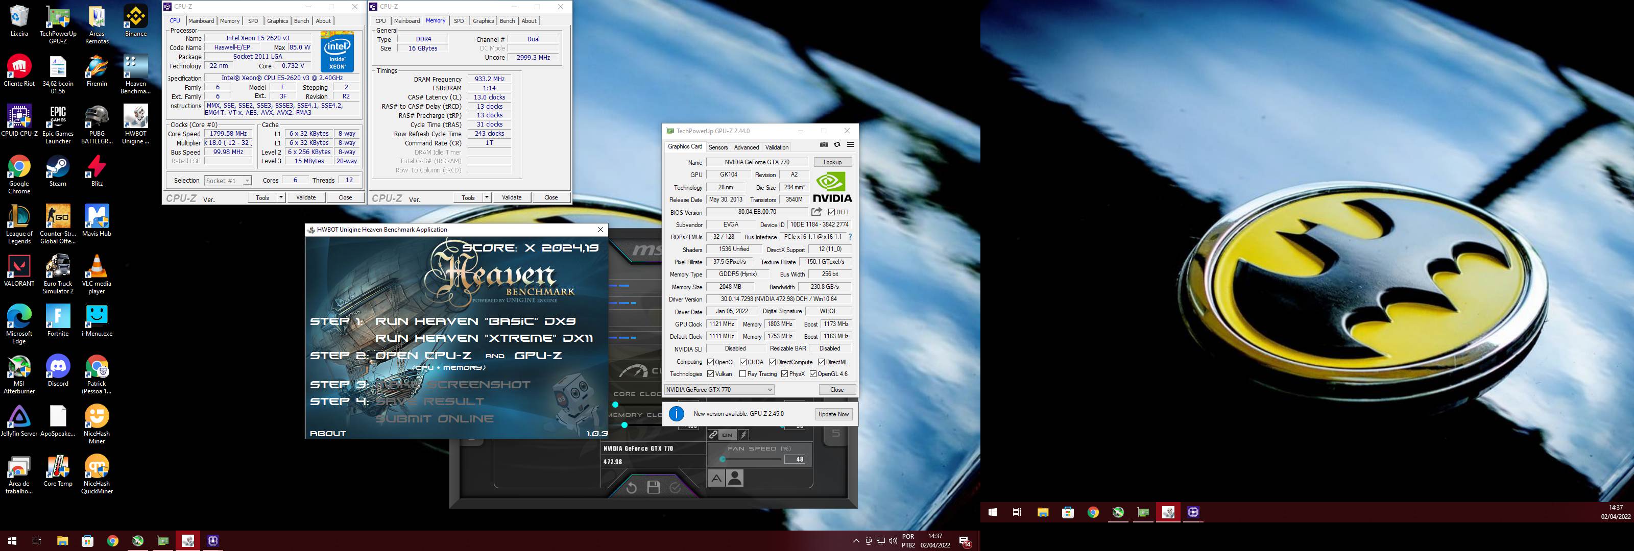The width and height of the screenshot is (1634, 551).
Task: Open TechPowerUp GPU-Z desktop icon
Action: [58, 24]
